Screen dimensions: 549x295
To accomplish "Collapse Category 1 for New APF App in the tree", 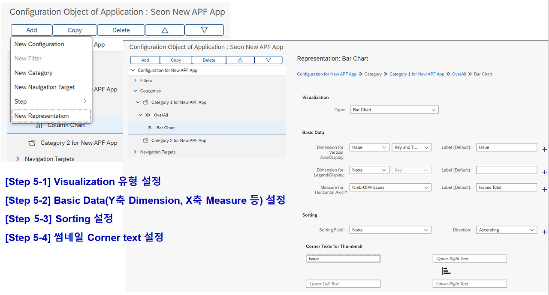I will 138,102.
